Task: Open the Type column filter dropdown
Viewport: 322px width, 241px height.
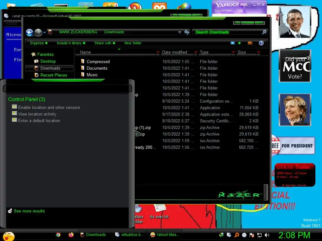Action: (233, 52)
